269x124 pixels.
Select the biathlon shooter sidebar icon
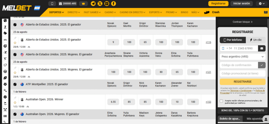[x=5, y=27]
